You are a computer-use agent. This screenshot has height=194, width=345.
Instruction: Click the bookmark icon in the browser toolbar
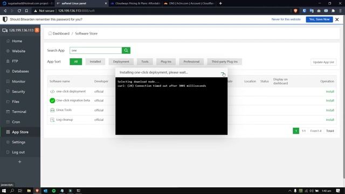[x=26, y=11]
